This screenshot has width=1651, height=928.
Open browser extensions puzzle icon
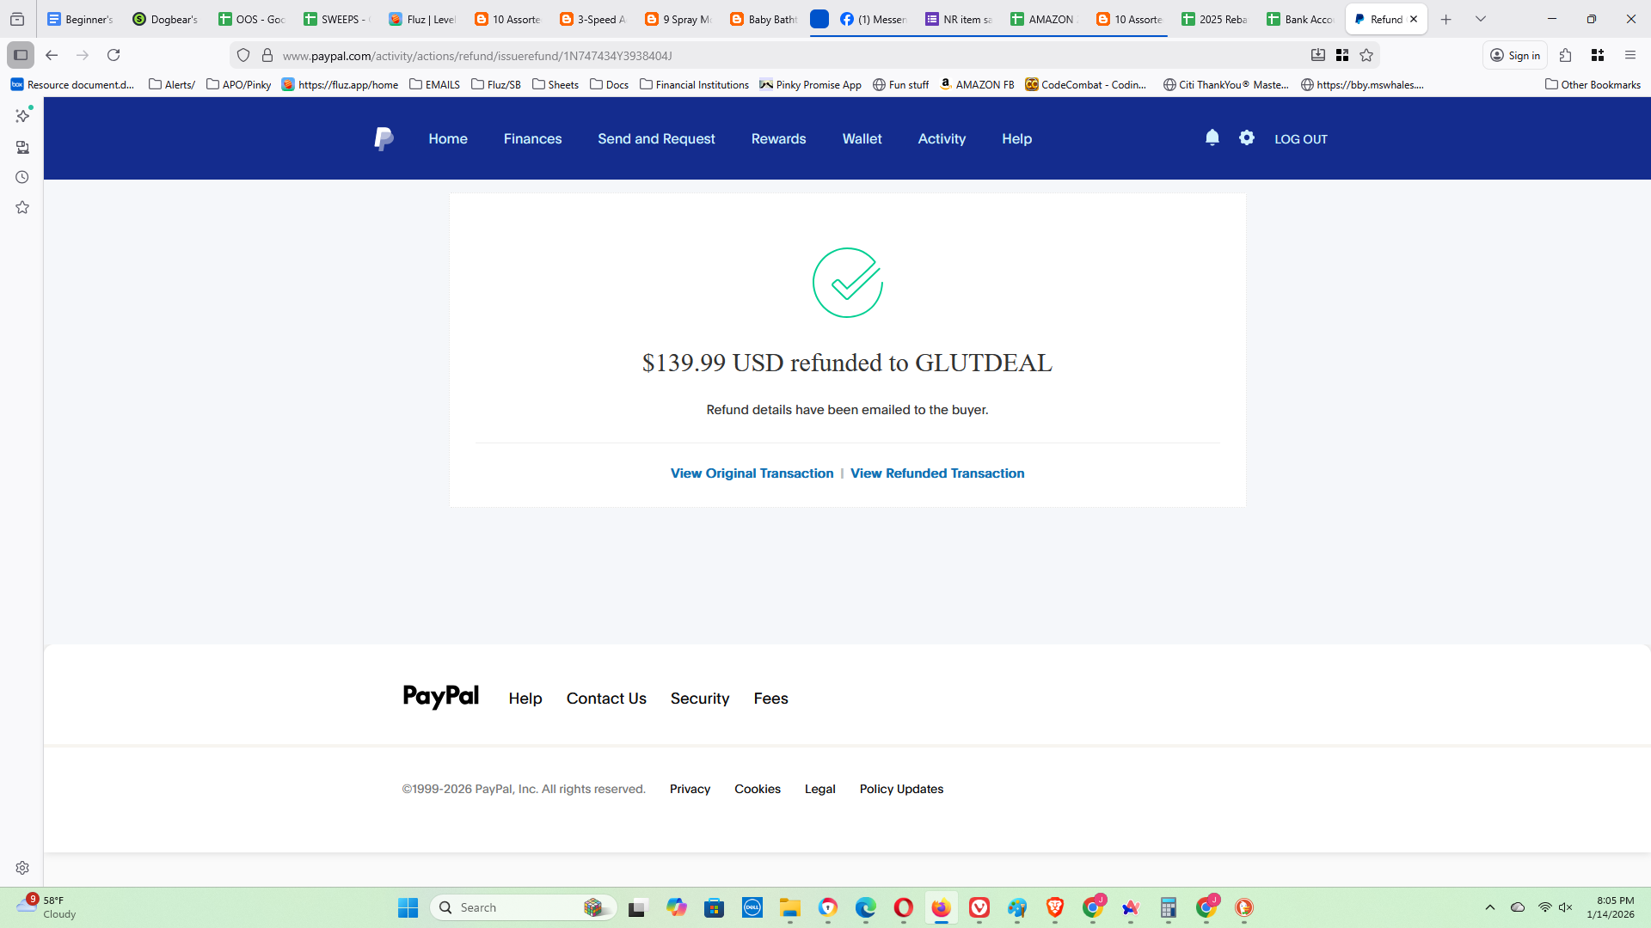1565,55
